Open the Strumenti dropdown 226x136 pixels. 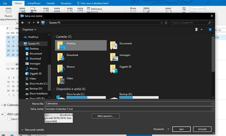[x=161, y=129]
